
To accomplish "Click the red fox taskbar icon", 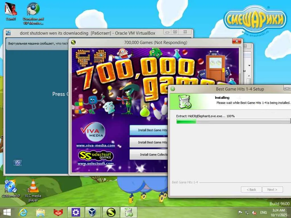I will [58, 212].
